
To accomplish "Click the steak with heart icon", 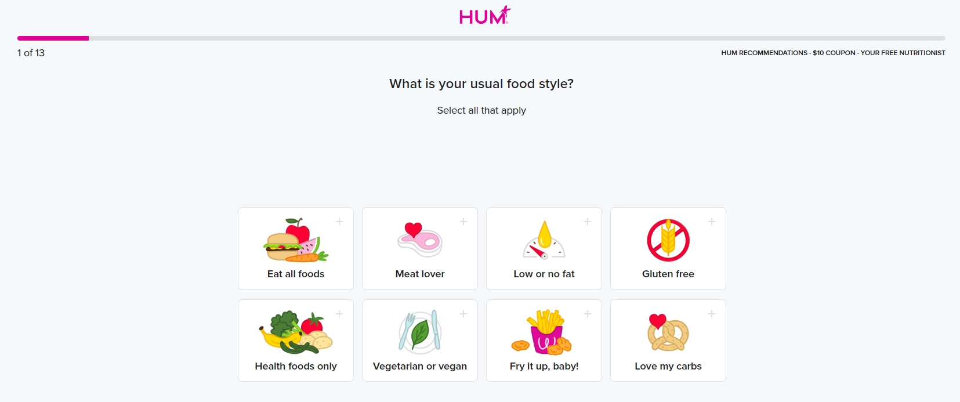I will coord(420,240).
